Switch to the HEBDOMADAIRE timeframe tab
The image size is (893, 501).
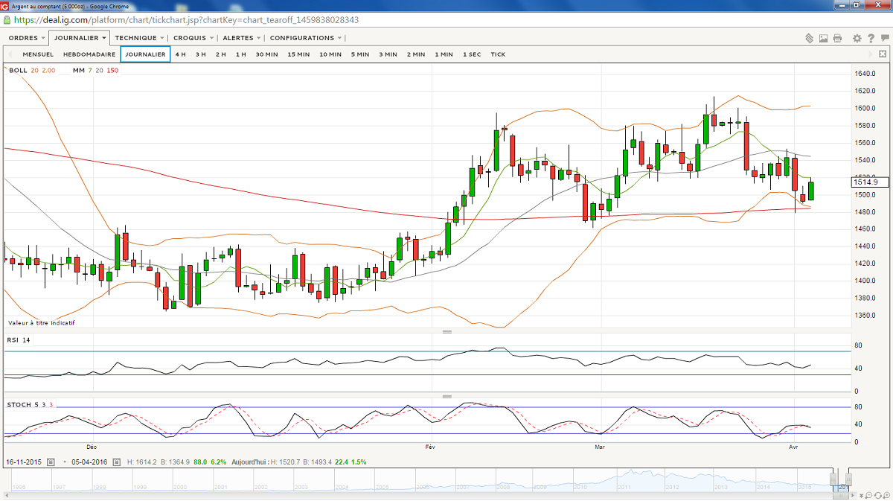coord(89,54)
